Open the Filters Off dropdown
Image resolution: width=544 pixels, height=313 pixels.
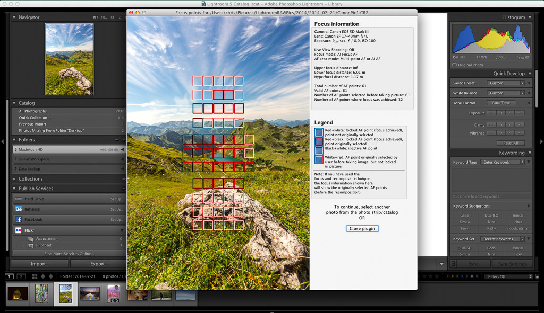508,276
